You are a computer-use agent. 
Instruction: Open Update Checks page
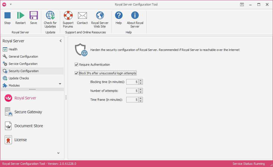(x=32, y=78)
